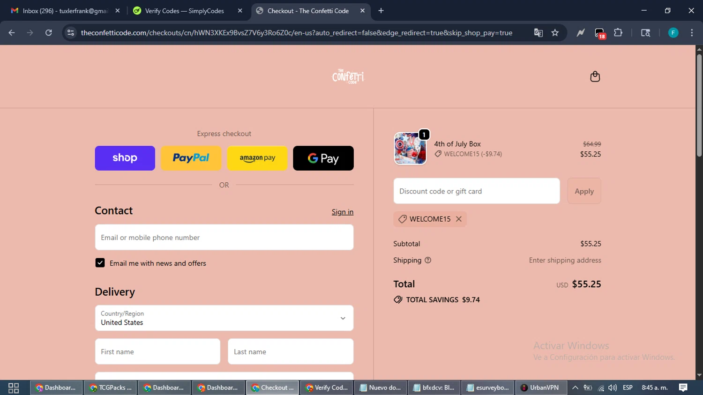The width and height of the screenshot is (703, 395).
Task: Click the battery tray icon
Action: [588, 388]
